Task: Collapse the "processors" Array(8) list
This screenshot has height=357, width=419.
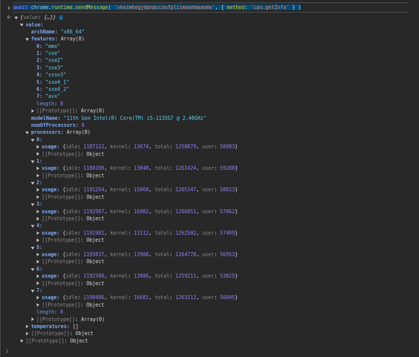Action: click(27, 132)
